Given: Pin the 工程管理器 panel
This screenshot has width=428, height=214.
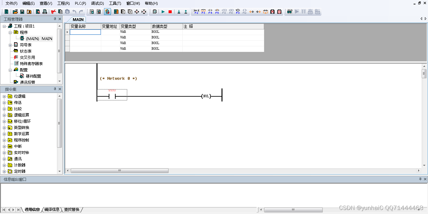Looking at the screenshot, I should tap(55, 19).
